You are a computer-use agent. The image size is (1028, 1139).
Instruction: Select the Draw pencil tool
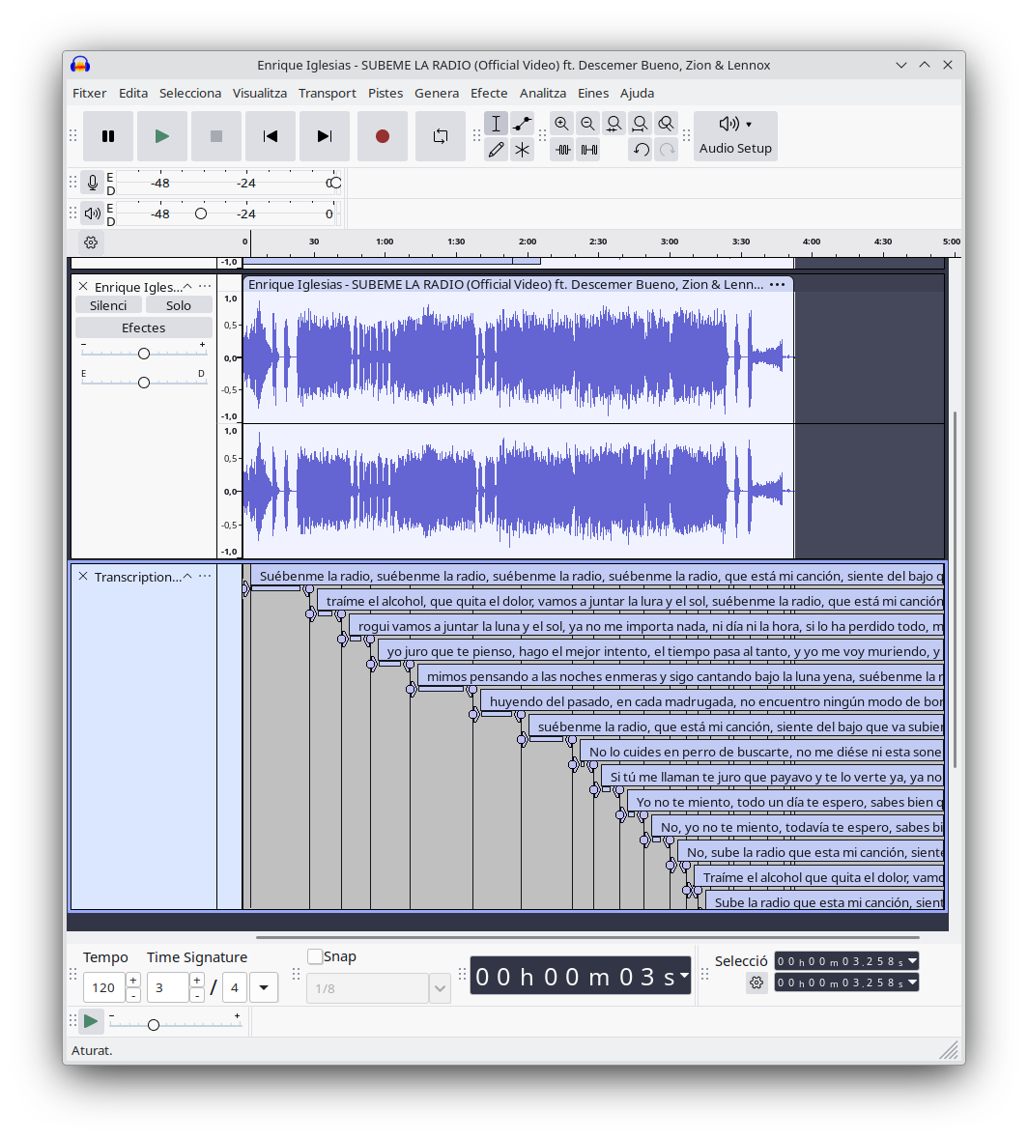(496, 150)
